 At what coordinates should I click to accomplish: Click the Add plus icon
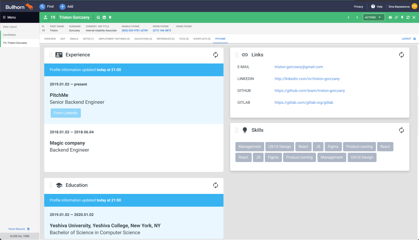pyautogui.click(x=62, y=6)
